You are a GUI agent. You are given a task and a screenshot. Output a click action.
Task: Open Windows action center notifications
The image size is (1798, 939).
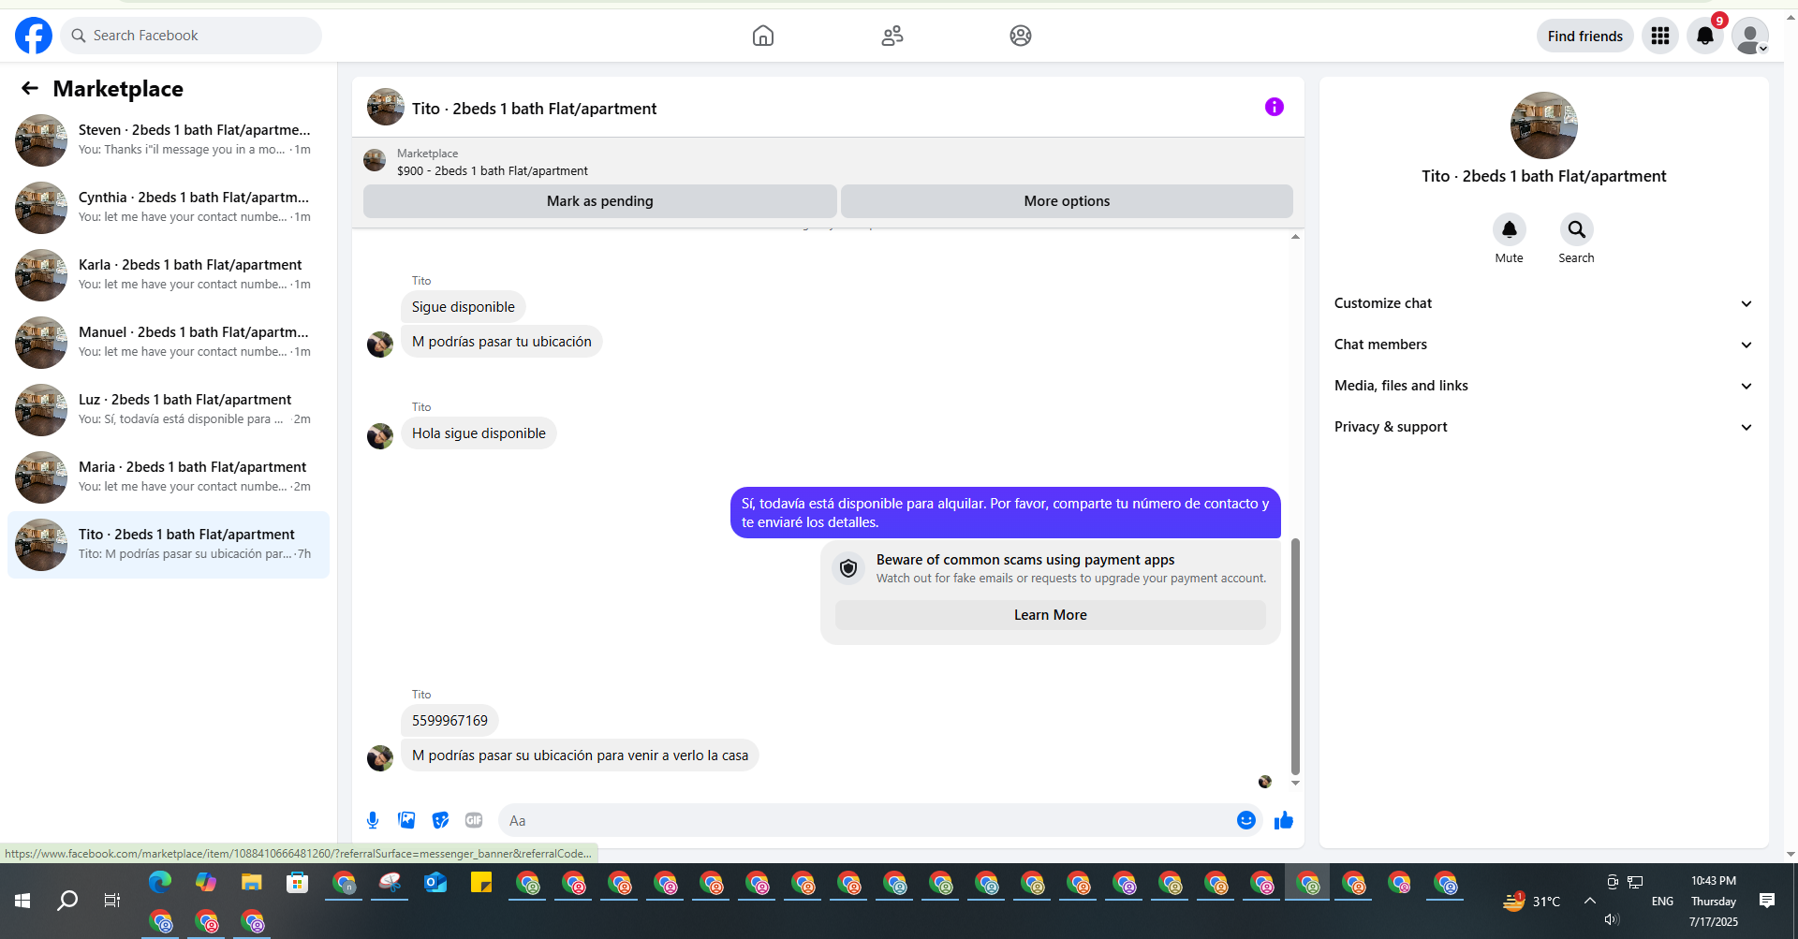[1767, 901]
